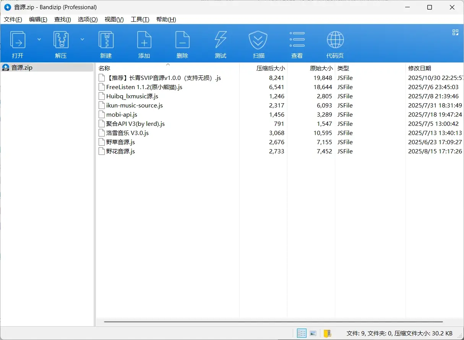
Task: Click compressed size 791 cell
Action: (279, 124)
